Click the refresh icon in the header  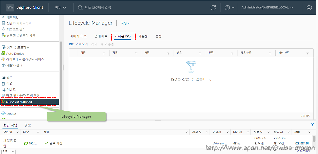click(x=213, y=8)
